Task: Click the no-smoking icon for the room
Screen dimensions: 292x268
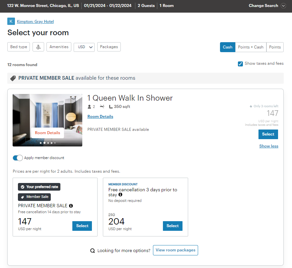Action: (x=102, y=107)
